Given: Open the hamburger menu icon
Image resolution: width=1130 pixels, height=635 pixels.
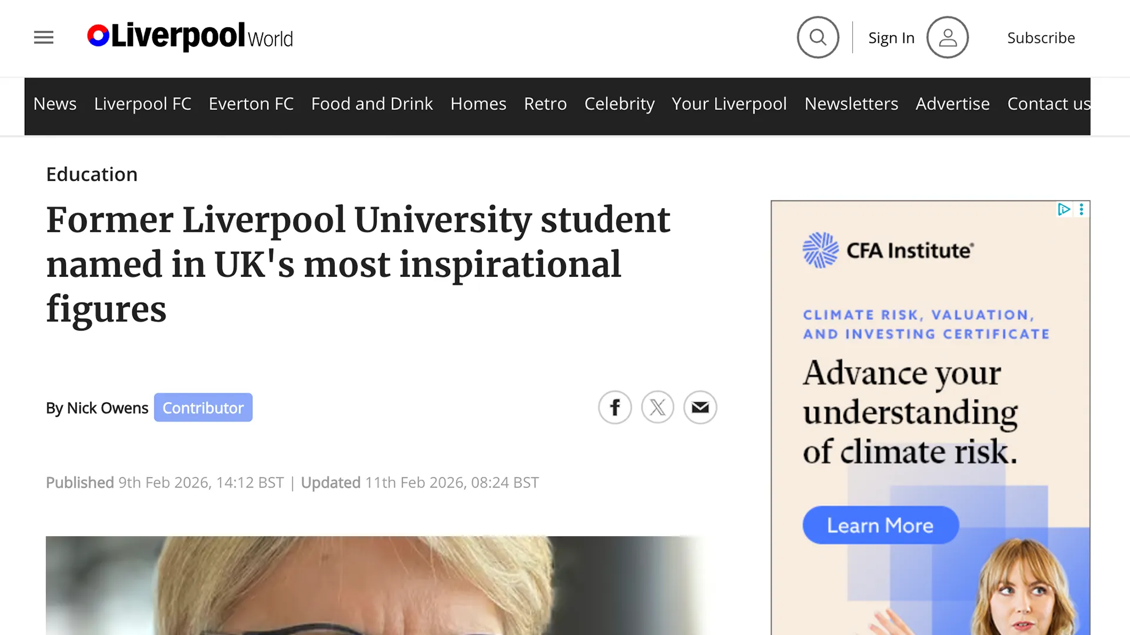Looking at the screenshot, I should [44, 38].
